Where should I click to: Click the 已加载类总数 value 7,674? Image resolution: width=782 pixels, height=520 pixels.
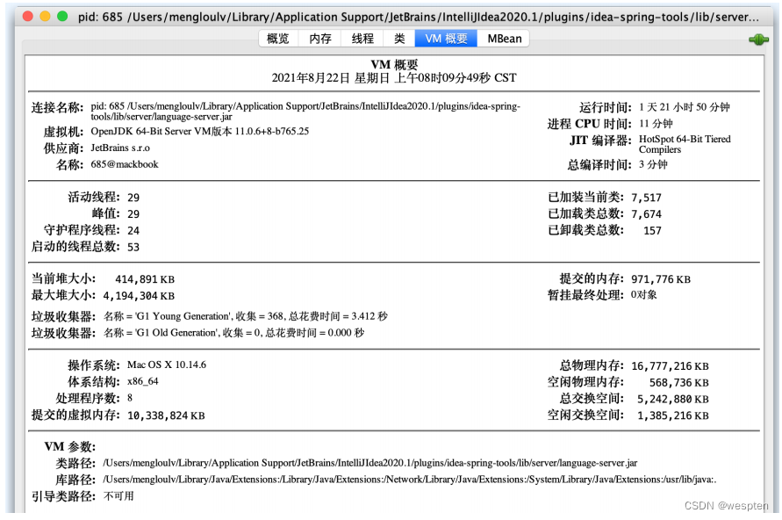[646, 214]
